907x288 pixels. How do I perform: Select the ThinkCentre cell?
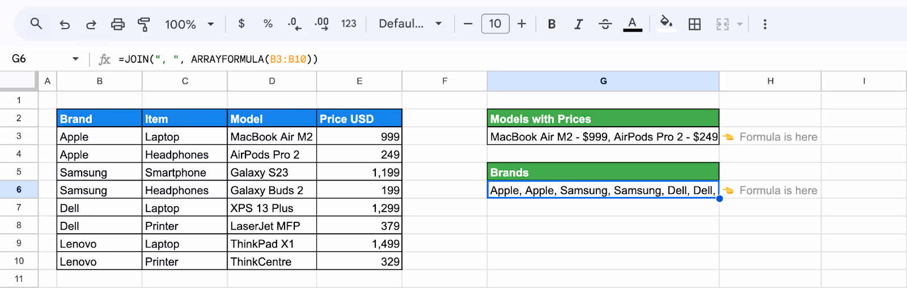(x=272, y=261)
